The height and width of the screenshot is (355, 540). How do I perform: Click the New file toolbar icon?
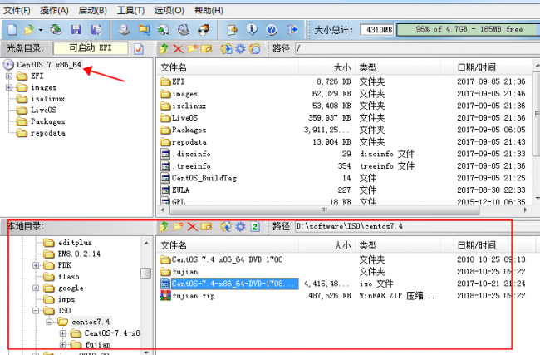(x=12, y=30)
